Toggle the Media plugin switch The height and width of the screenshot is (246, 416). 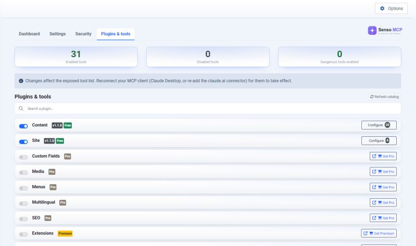click(23, 173)
